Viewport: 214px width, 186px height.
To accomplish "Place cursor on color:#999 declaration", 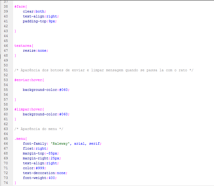I will [x=34, y=168].
